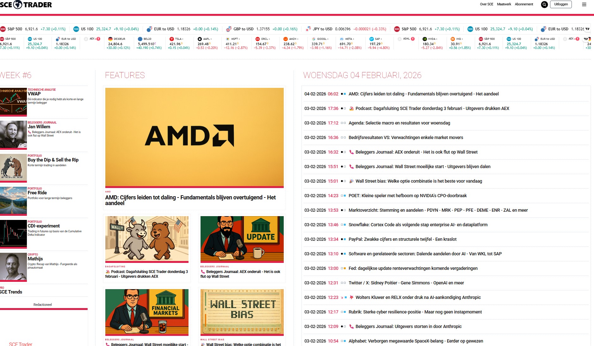Image resolution: width=594 pixels, height=346 pixels.
Task: Click the Uitloggen button
Action: point(561,4)
